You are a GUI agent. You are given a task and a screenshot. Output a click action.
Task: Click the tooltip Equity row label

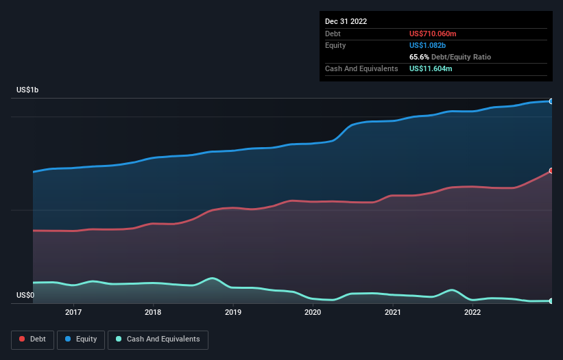[335, 45]
